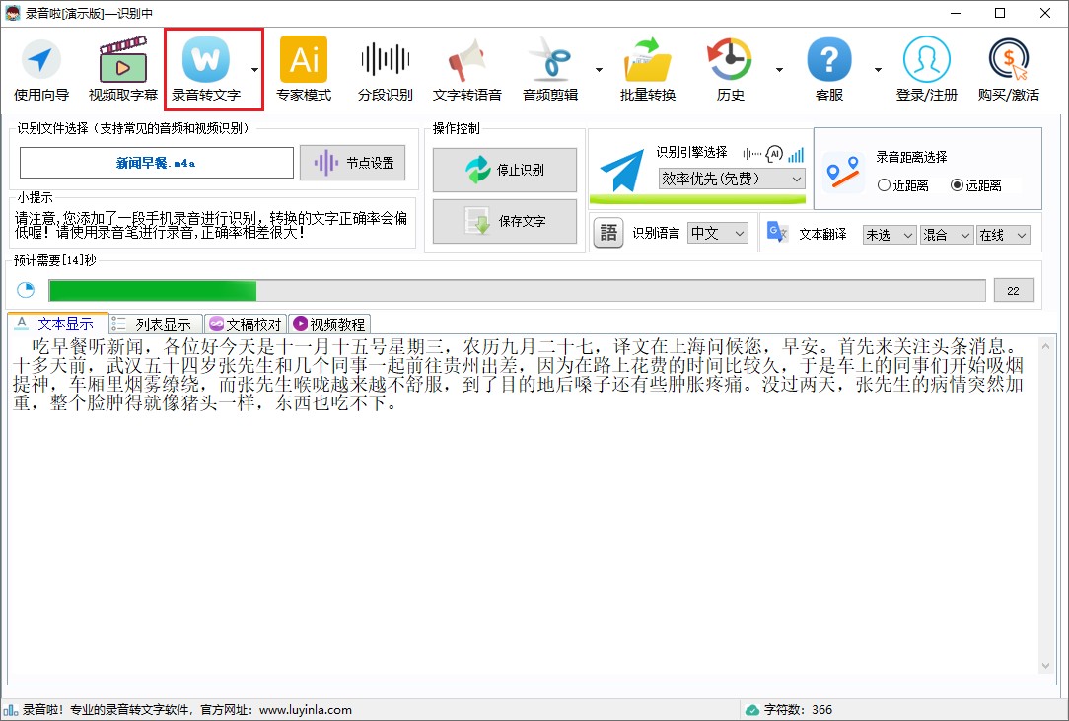Select the 视频取字幕 tool
Viewport: 1069px width, 721px height.
tap(122, 67)
